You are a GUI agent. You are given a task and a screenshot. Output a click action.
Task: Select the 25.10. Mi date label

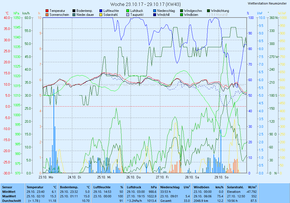104,177
